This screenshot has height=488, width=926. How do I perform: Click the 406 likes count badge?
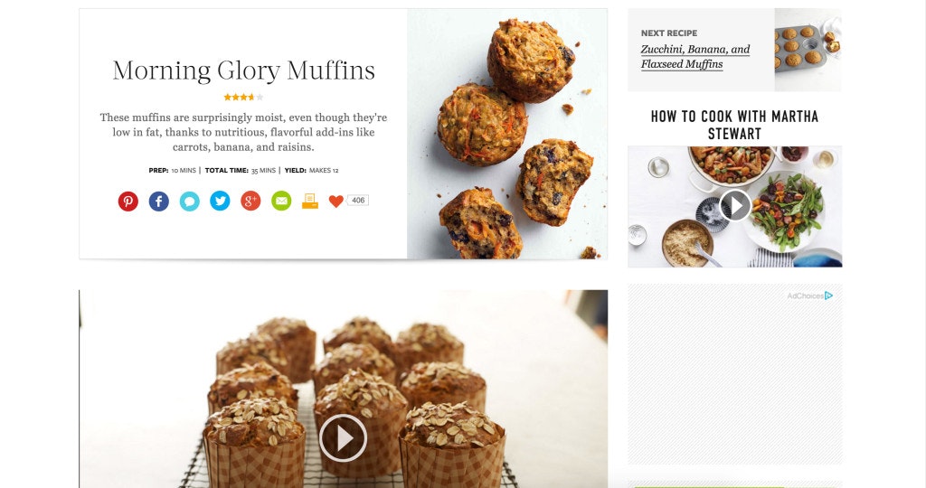pyautogui.click(x=358, y=201)
